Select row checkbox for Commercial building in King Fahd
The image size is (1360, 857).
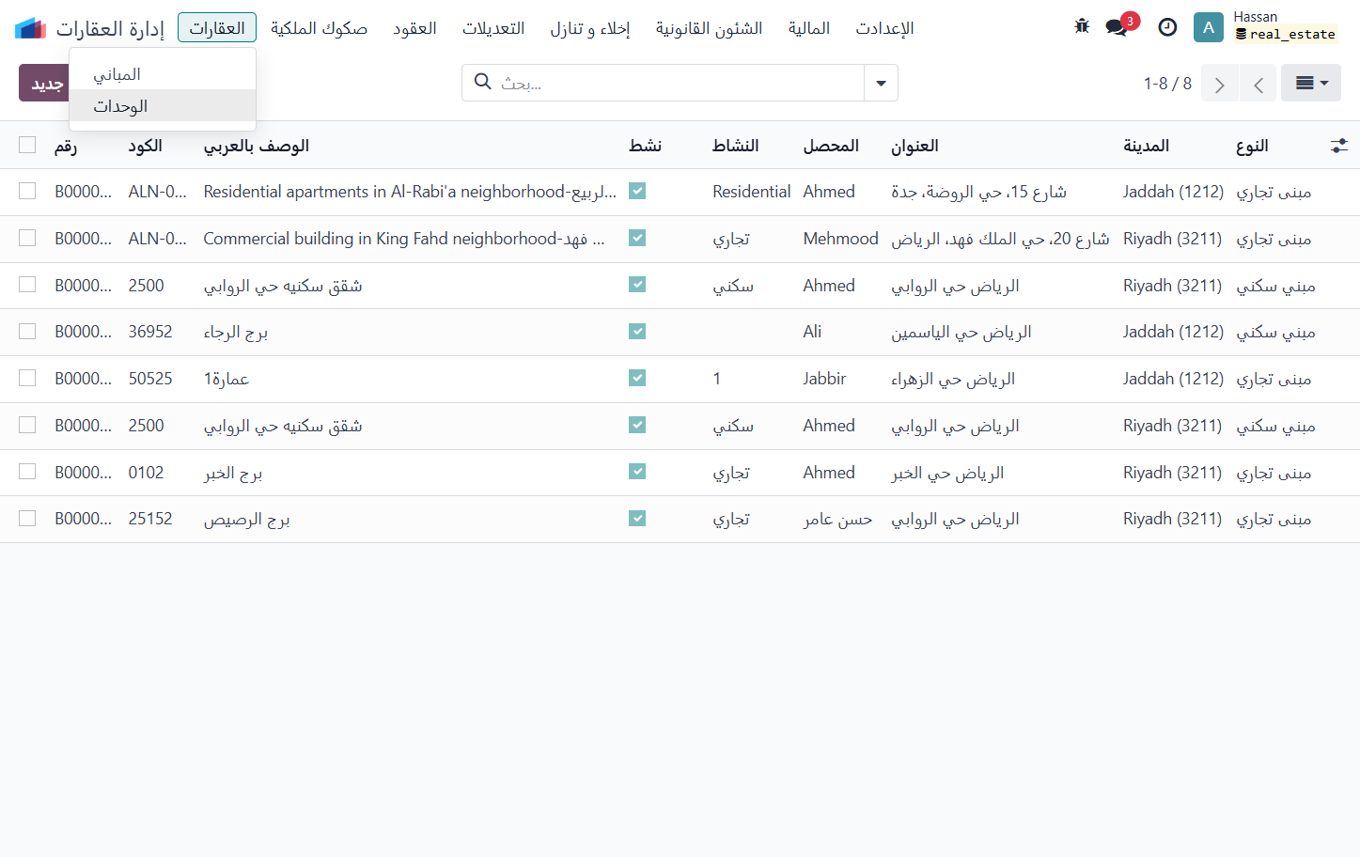click(x=27, y=238)
